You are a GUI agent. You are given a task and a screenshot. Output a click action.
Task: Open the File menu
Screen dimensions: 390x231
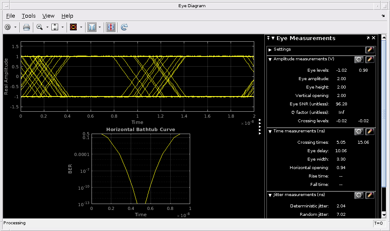11,16
